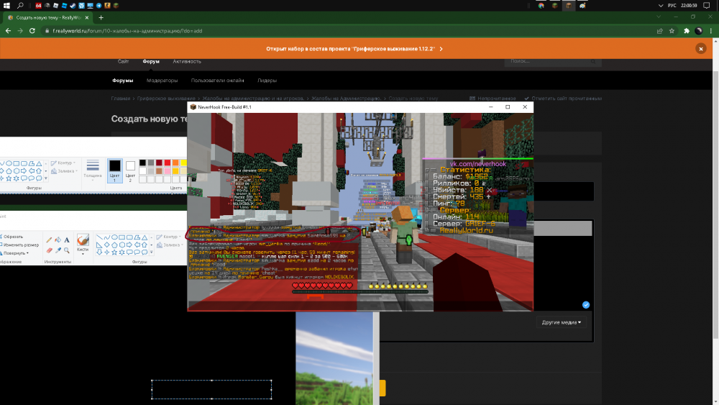This screenshot has height=405, width=719.
Task: Open a new browser tab
Action: tap(101, 17)
